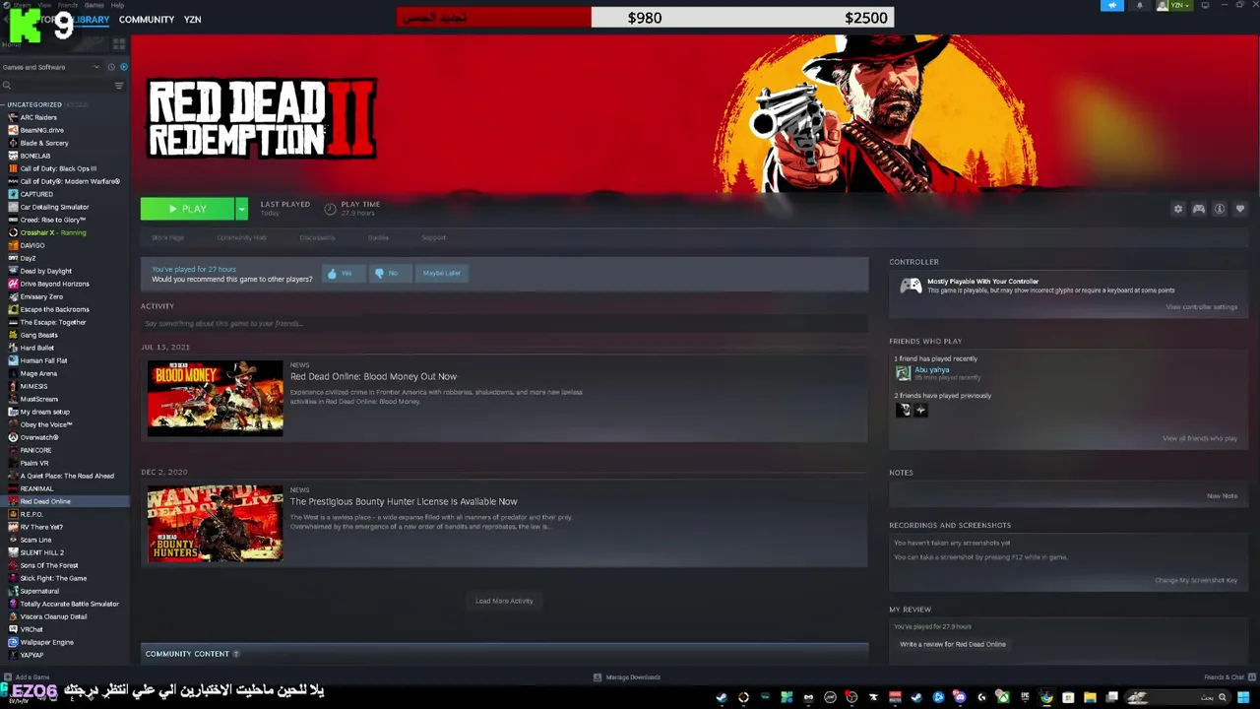Open game settings gear icon
The height and width of the screenshot is (709, 1260).
point(1178,209)
